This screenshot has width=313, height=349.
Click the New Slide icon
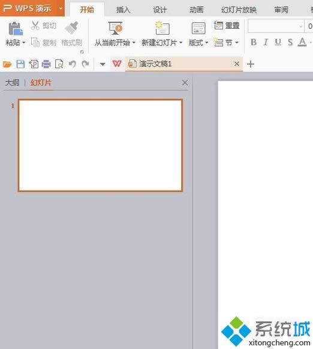(x=162, y=28)
